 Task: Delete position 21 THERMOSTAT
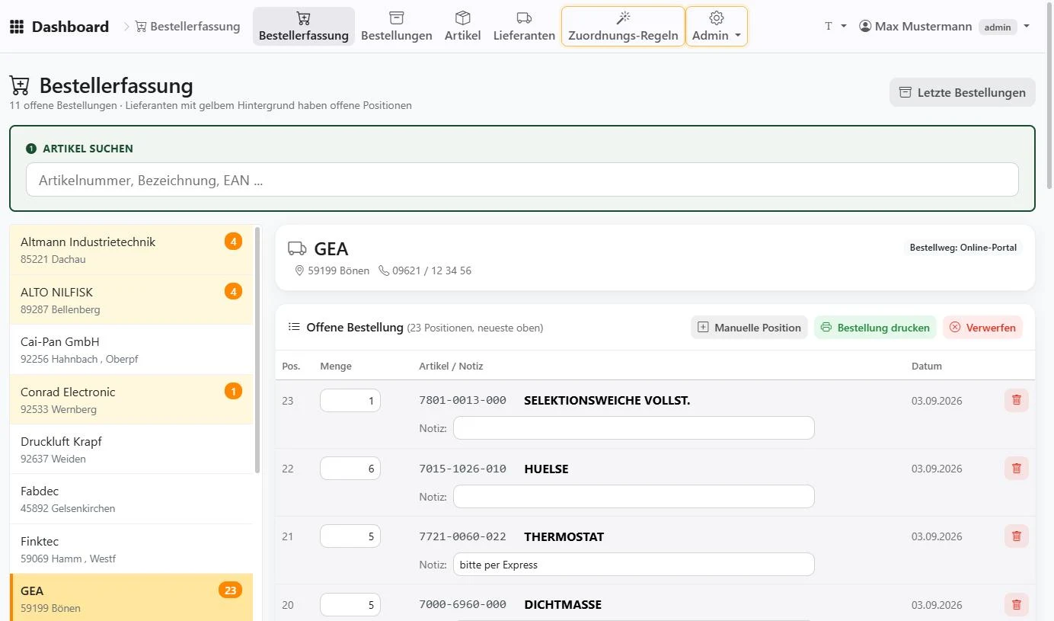(x=1017, y=536)
